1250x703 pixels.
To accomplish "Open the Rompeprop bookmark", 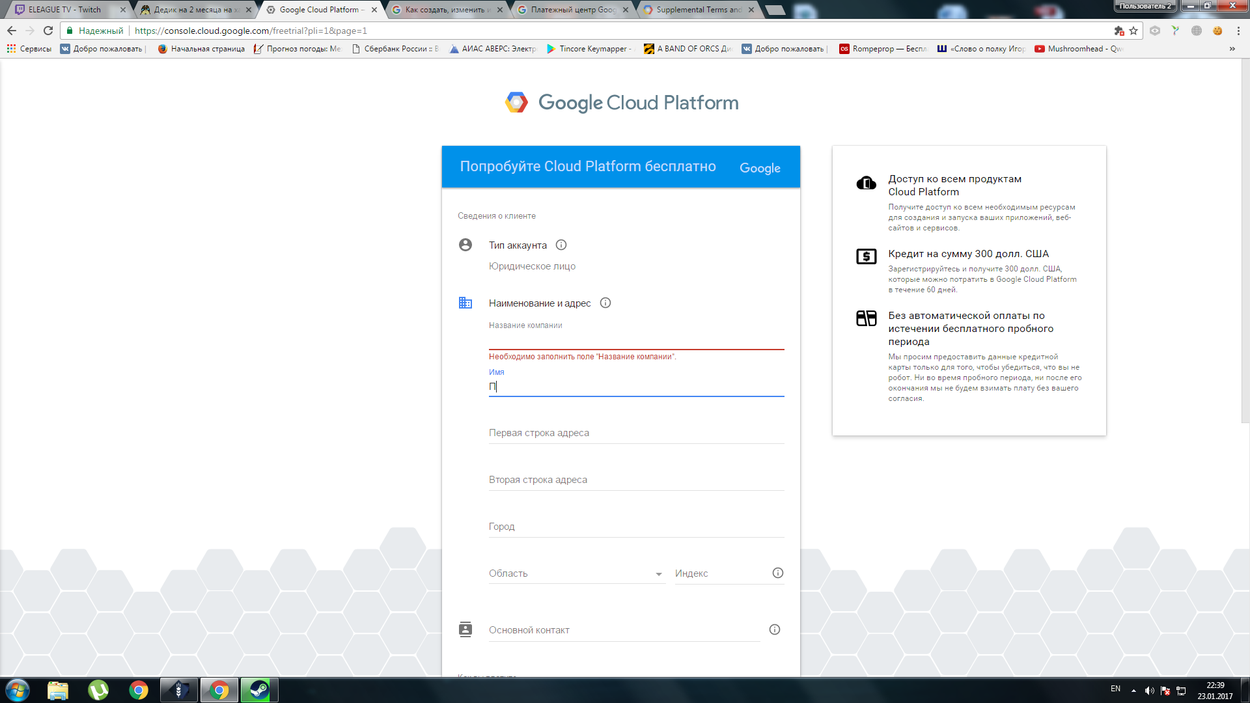I will coord(883,49).
